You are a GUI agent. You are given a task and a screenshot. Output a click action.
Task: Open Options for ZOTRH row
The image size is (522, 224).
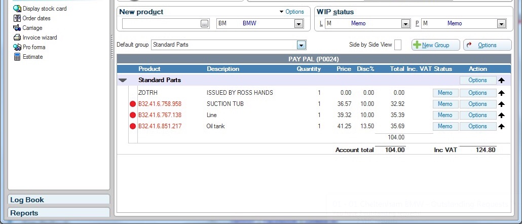[x=478, y=93]
